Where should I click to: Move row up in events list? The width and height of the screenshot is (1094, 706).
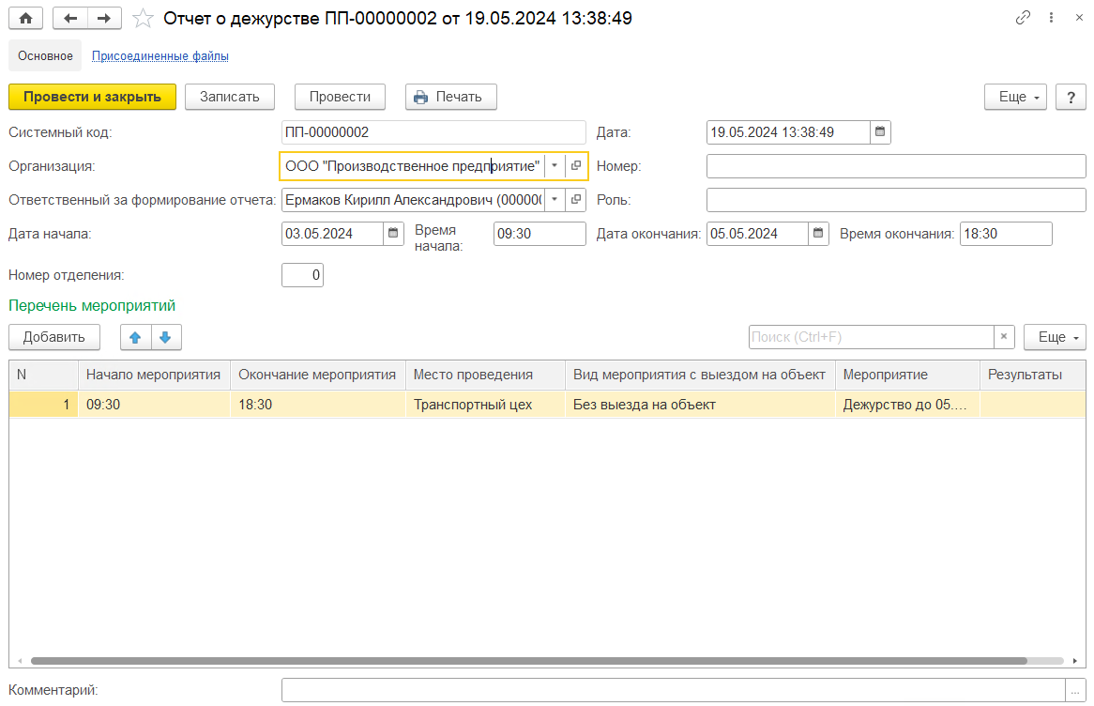pos(135,337)
